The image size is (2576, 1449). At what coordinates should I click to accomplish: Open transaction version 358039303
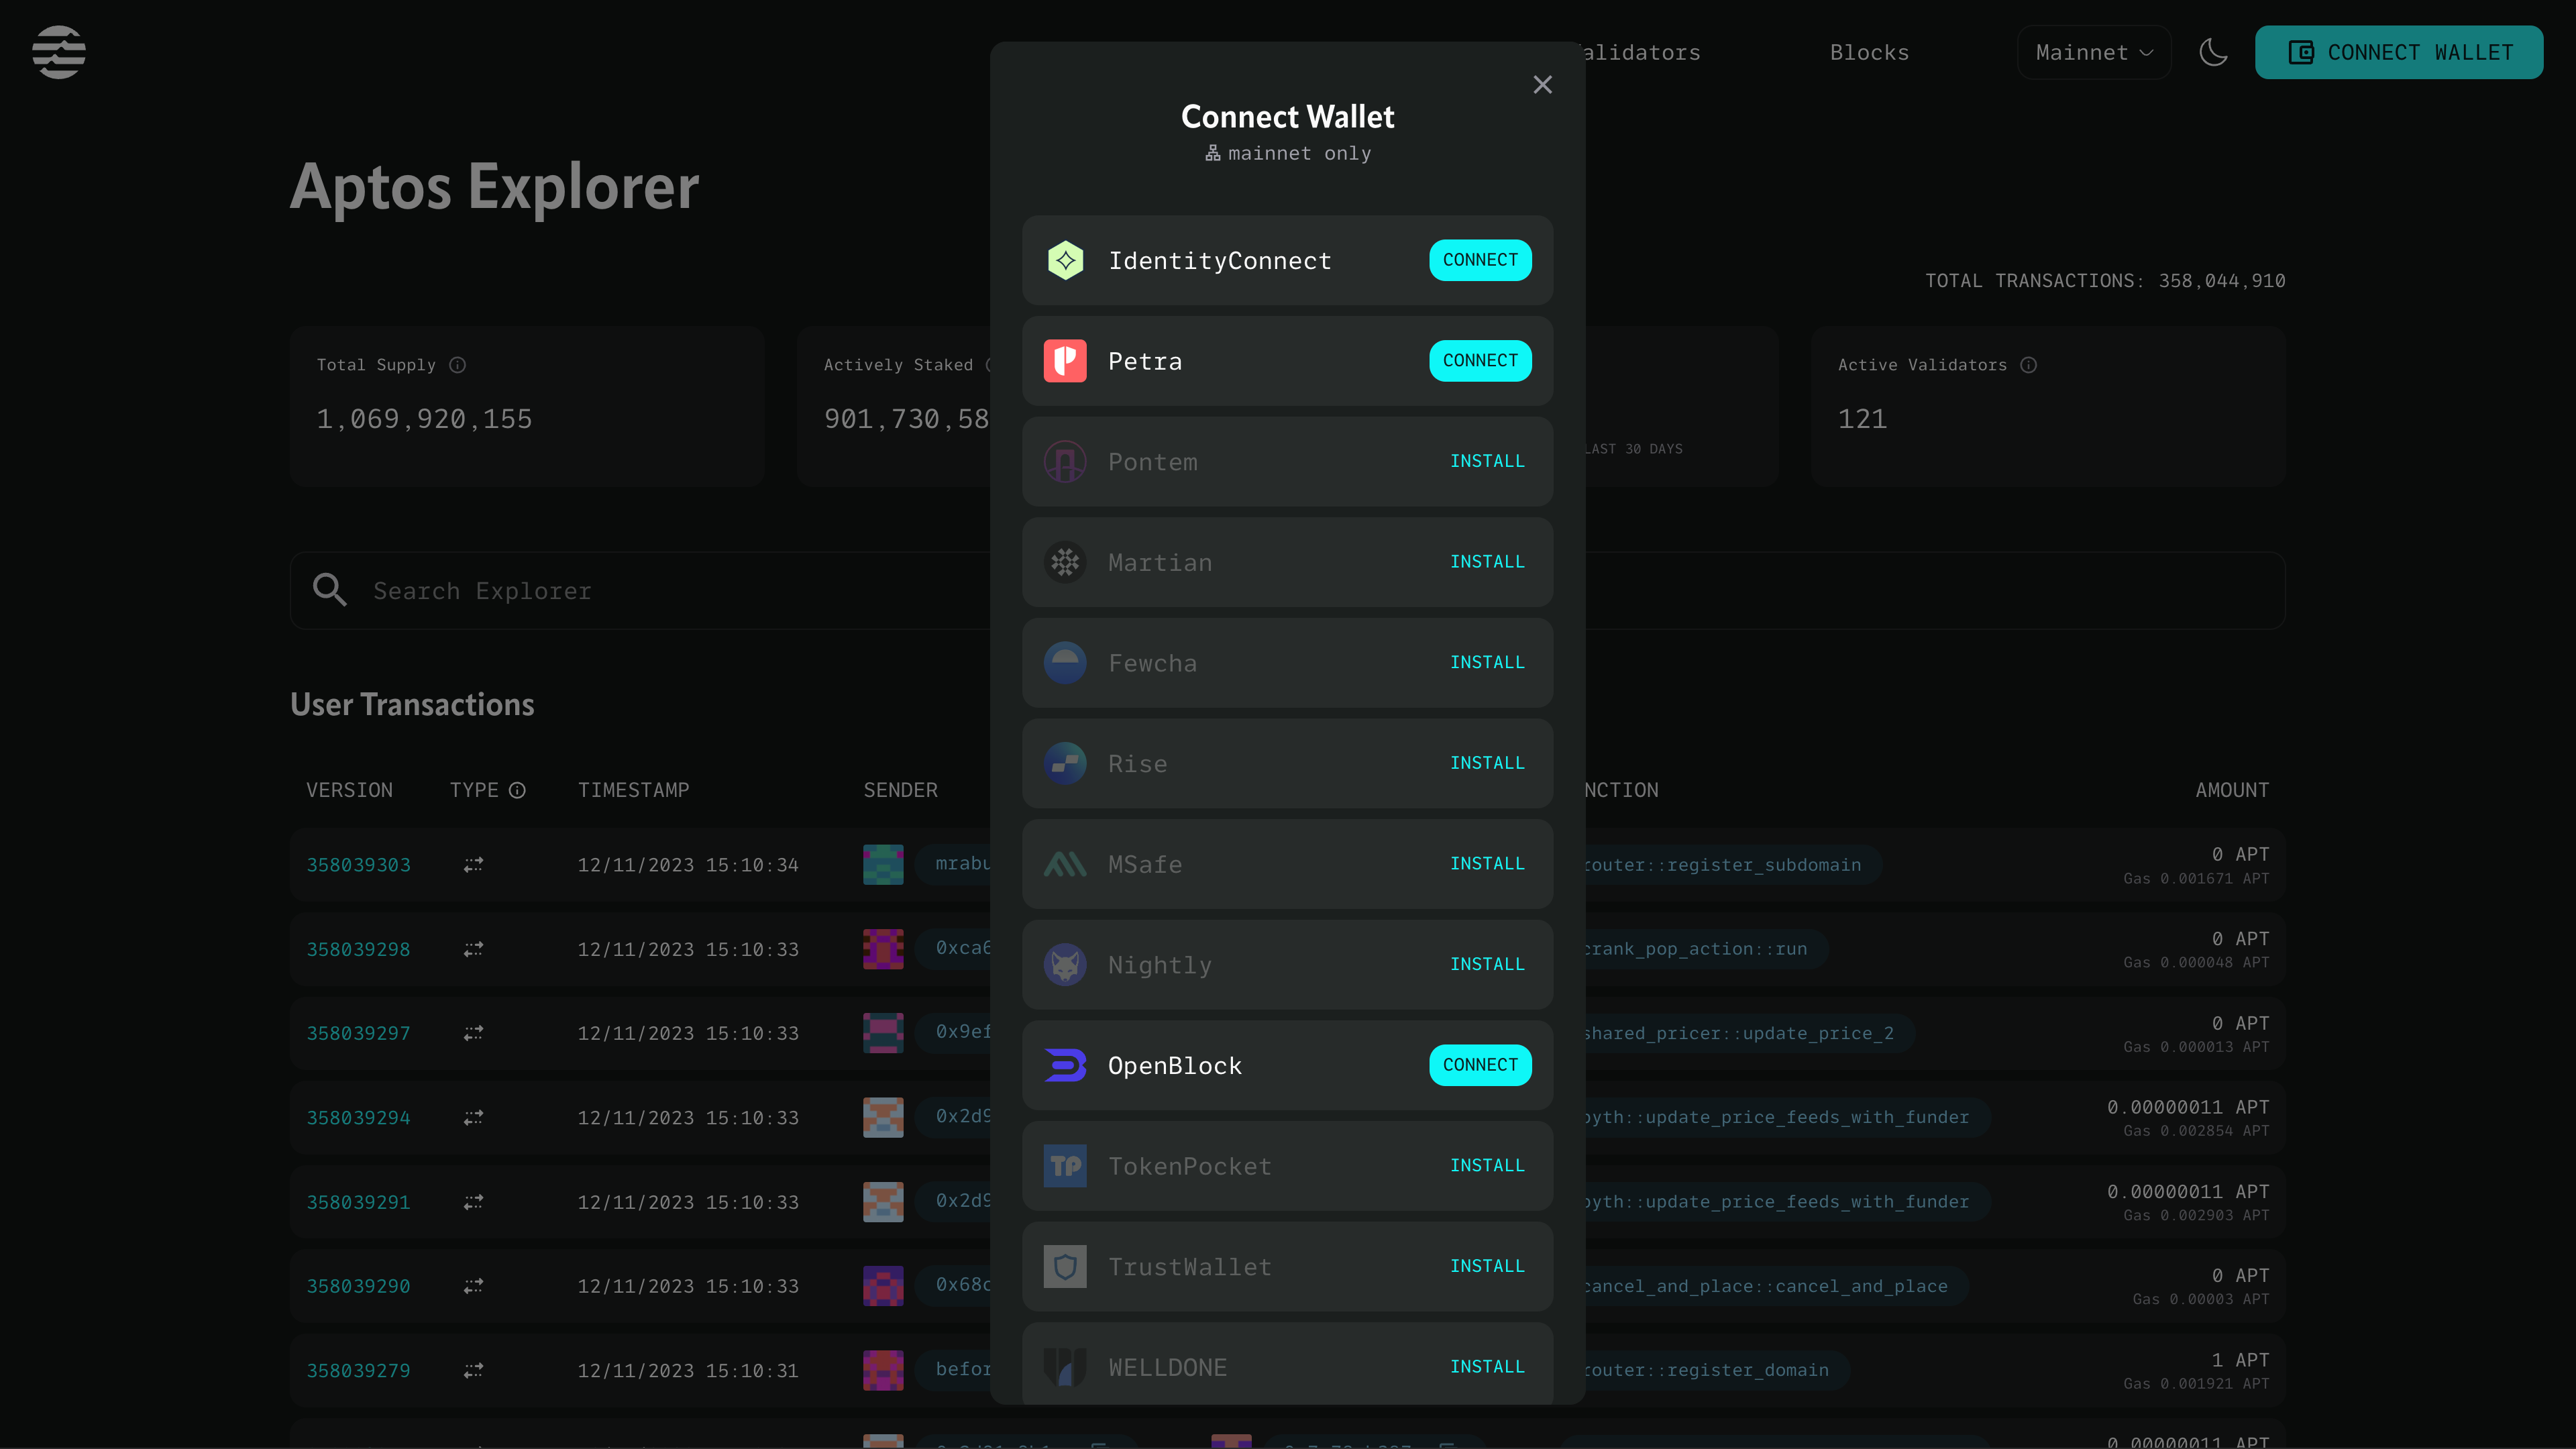[358, 865]
